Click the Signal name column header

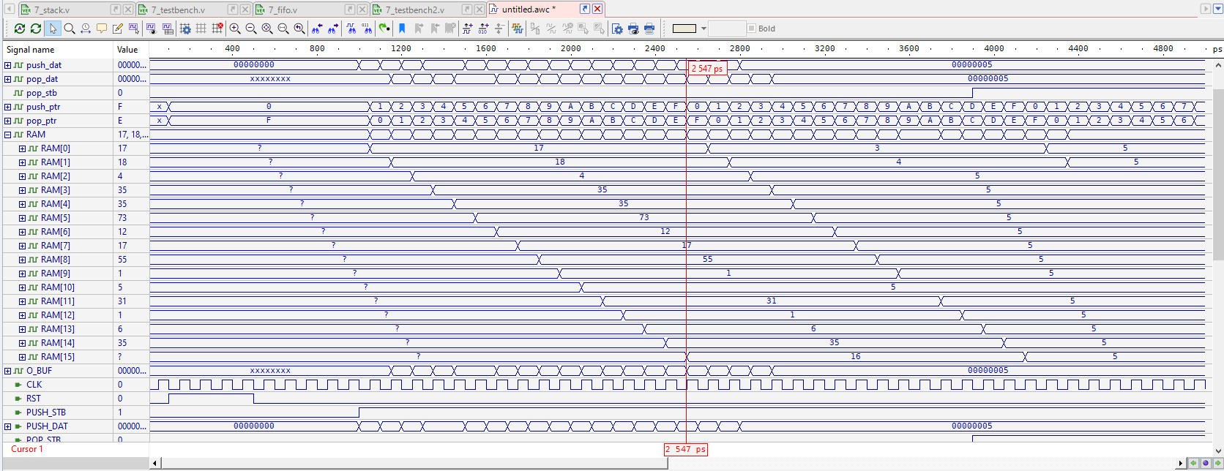pos(57,49)
